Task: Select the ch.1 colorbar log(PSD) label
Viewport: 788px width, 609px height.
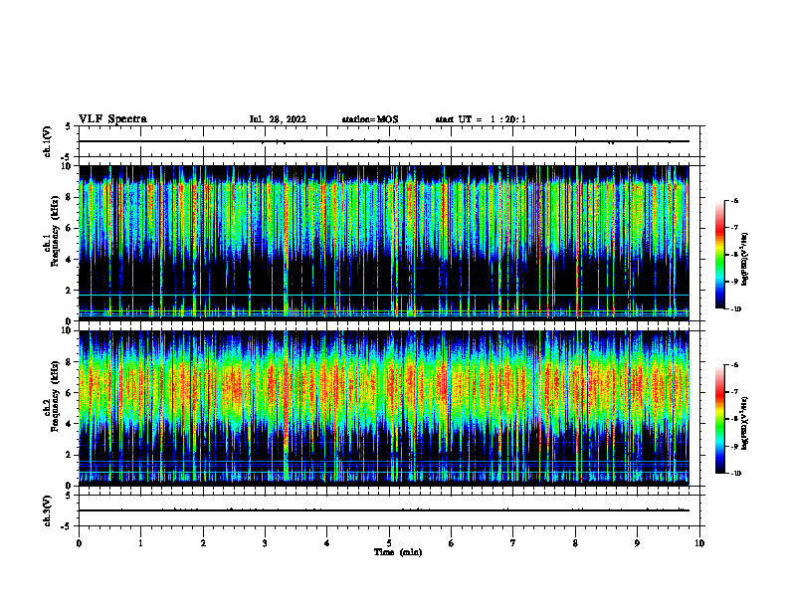Action: tap(745, 259)
